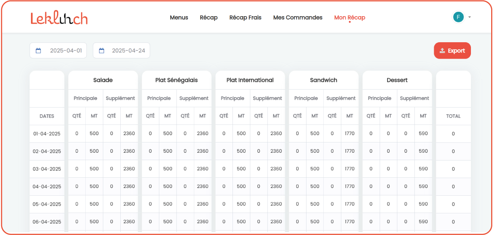Viewport: 493px width, 235px height.
Task: Click the upload icon in Export button
Action: pyautogui.click(x=443, y=51)
